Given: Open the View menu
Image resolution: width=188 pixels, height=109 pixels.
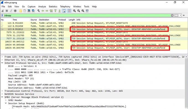Looking at the screenshot, I should (x=17, y=7).
